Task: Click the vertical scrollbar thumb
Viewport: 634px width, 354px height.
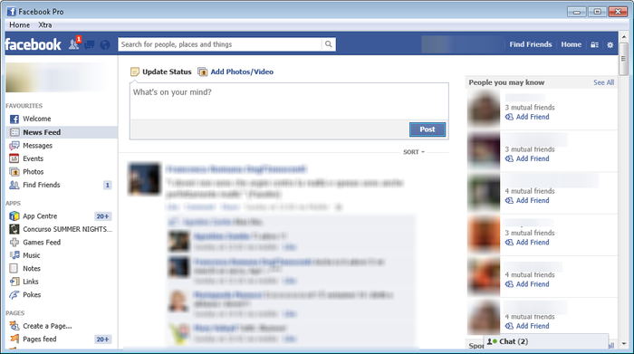Action: click(x=623, y=59)
